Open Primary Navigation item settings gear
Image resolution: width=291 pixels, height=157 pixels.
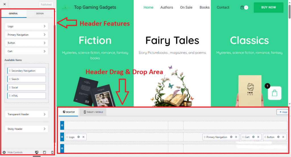click(x=231, y=137)
